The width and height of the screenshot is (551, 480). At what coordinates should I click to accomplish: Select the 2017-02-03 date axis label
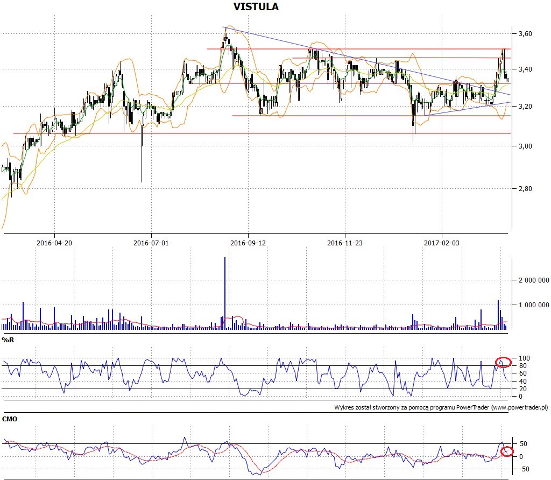[x=442, y=243]
